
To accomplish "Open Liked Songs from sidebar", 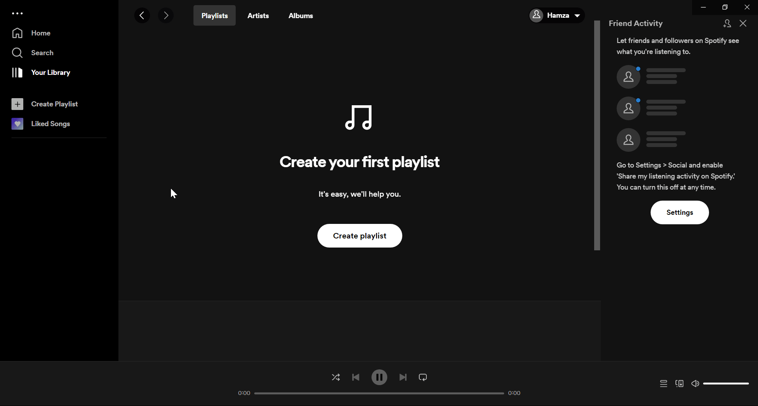I will coord(50,124).
